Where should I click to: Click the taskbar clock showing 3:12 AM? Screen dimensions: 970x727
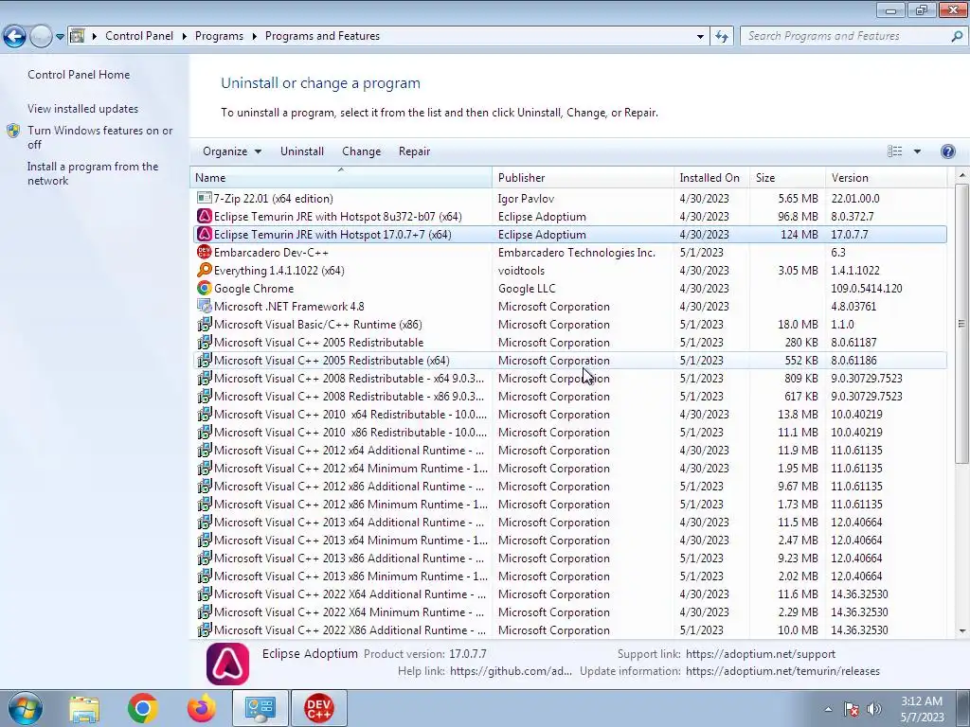[x=922, y=709]
